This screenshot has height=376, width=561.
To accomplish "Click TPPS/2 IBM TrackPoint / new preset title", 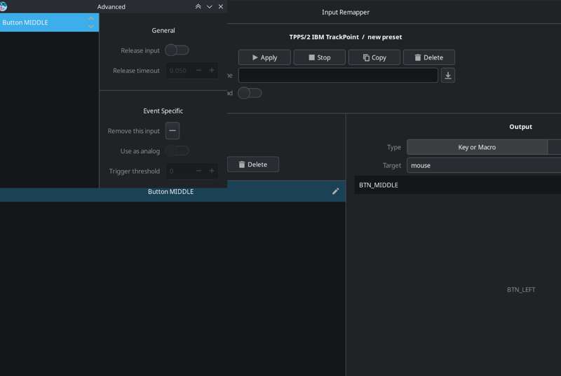I will click(346, 37).
